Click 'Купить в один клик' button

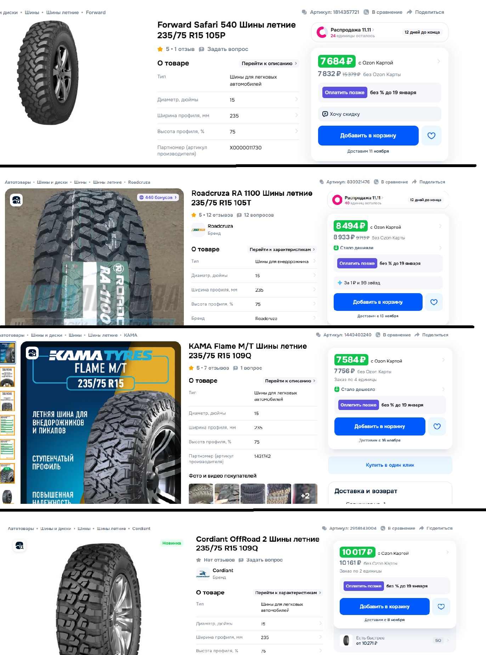(x=390, y=465)
